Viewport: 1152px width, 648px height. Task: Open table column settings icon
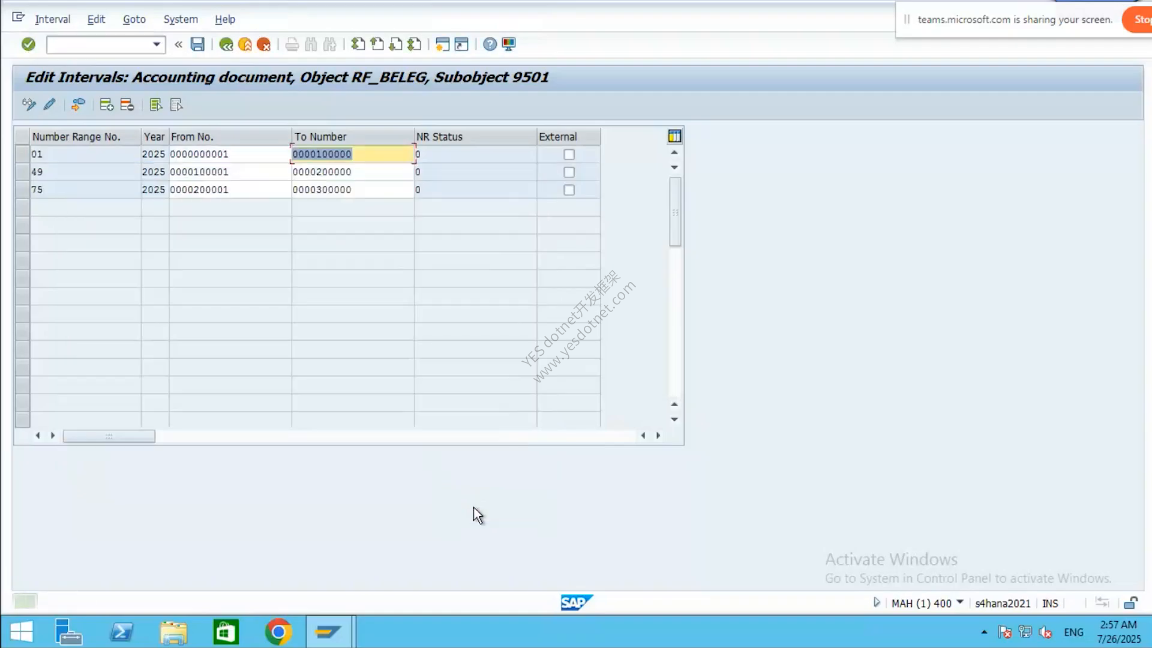click(x=674, y=136)
